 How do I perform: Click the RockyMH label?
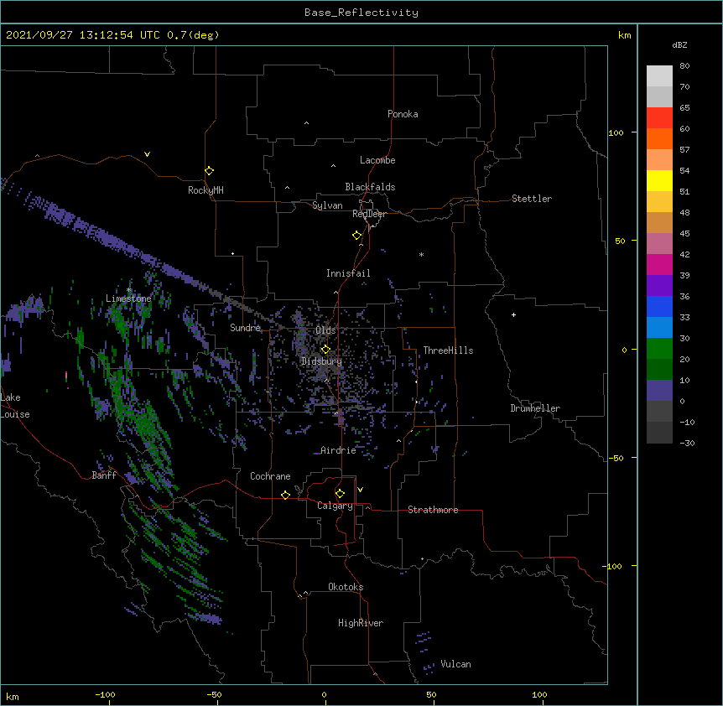205,190
